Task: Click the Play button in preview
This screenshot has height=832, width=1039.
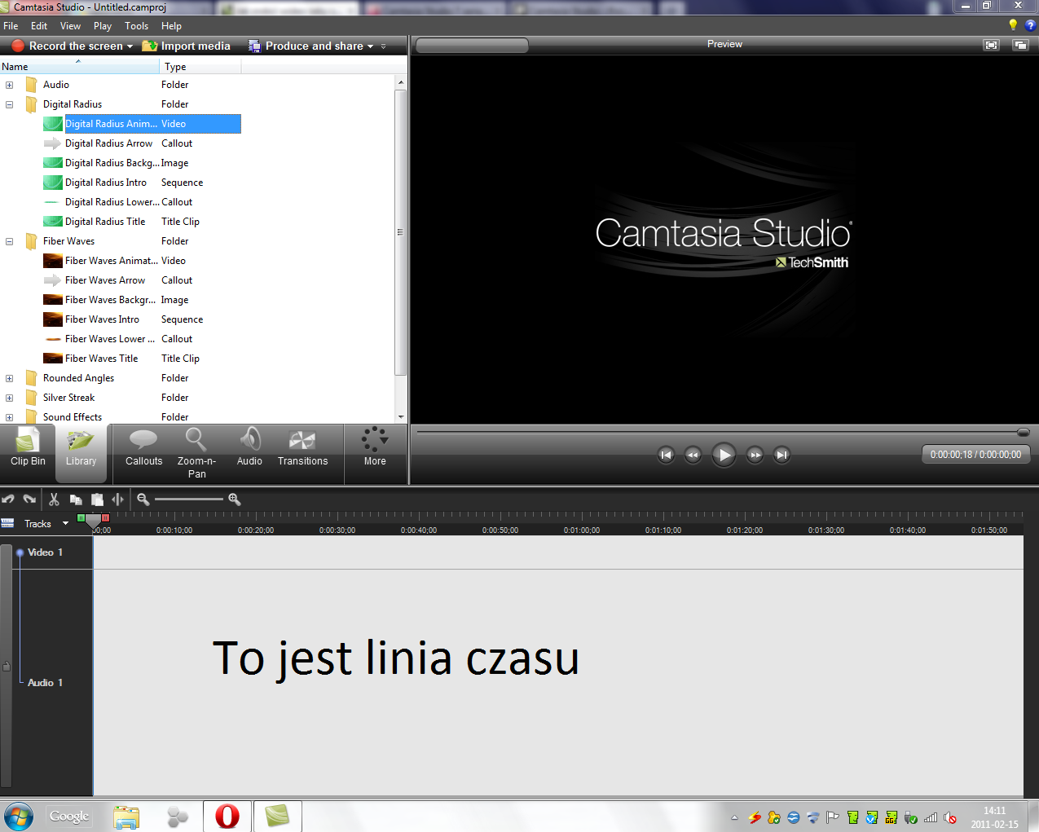Action: point(724,455)
